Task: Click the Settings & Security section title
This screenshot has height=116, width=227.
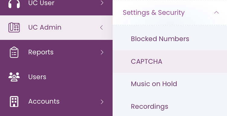Action: click(154, 13)
